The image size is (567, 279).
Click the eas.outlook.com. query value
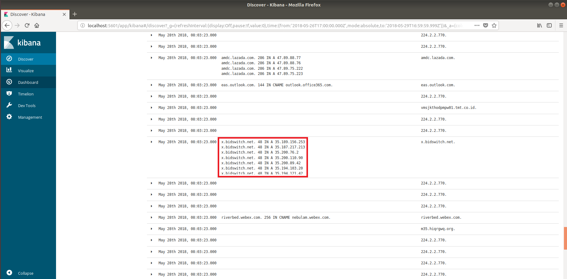click(438, 85)
